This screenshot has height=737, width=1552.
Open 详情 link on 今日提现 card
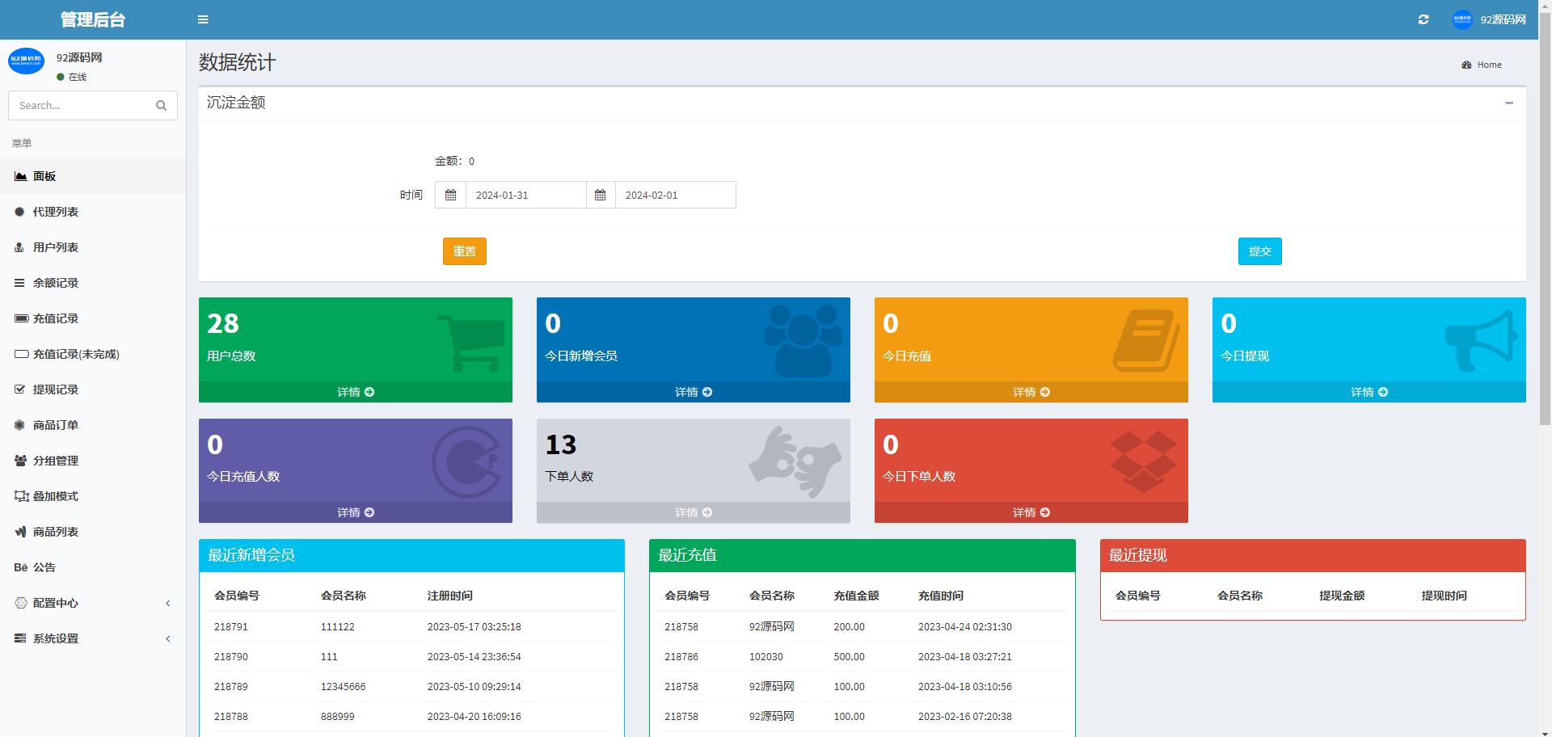pyautogui.click(x=1369, y=392)
